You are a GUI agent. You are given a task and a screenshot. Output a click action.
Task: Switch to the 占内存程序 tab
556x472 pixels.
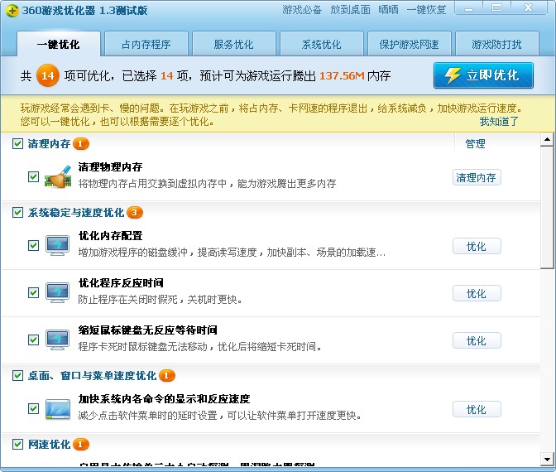(146, 45)
